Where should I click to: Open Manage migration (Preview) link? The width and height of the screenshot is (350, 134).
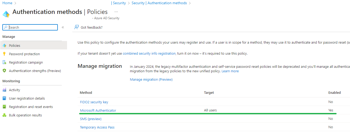(151, 79)
